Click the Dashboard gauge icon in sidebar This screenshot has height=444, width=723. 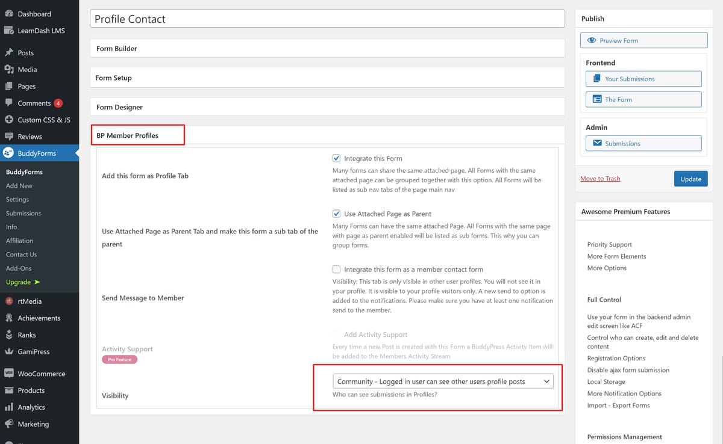tap(9, 14)
